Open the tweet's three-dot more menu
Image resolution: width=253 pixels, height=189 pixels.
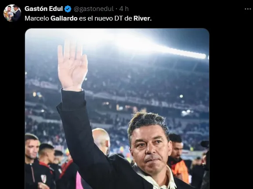click(248, 9)
